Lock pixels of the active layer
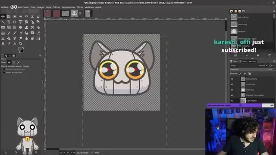 pos(241,74)
